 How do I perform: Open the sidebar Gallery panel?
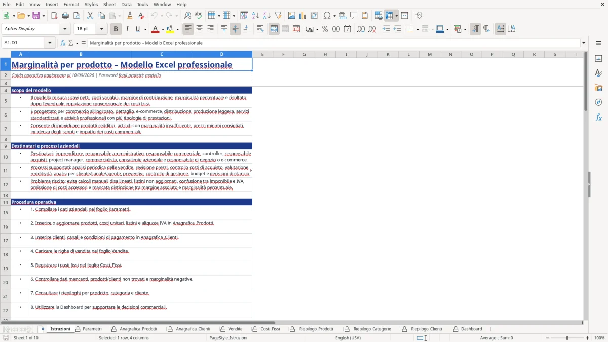point(598,88)
